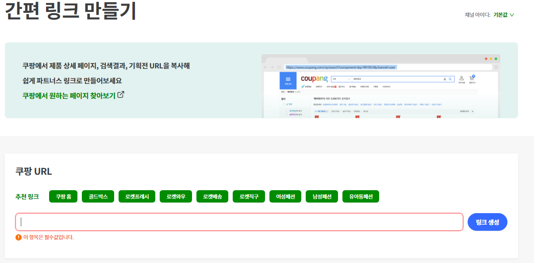
Task: Select the 여성패션 recommended link
Action: tap(285, 196)
